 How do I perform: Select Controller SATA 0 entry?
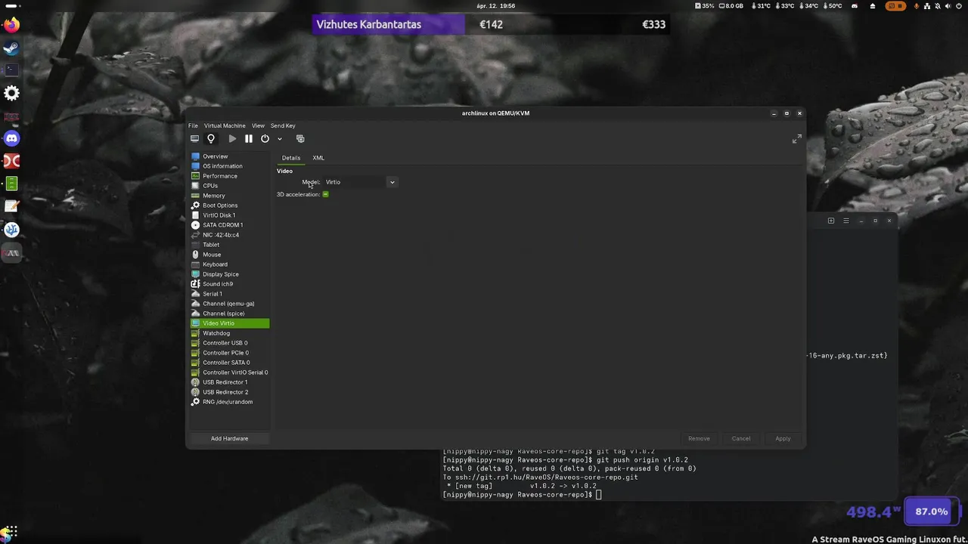point(229,363)
